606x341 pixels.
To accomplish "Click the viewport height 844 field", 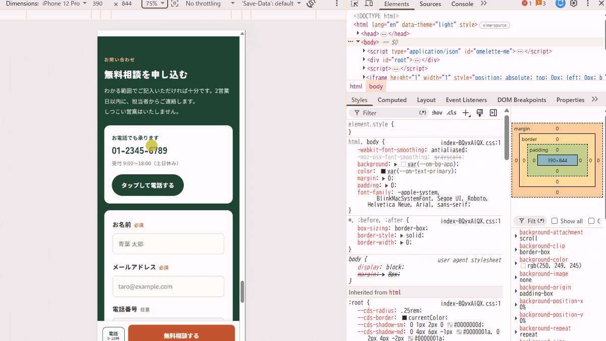I will click(126, 4).
